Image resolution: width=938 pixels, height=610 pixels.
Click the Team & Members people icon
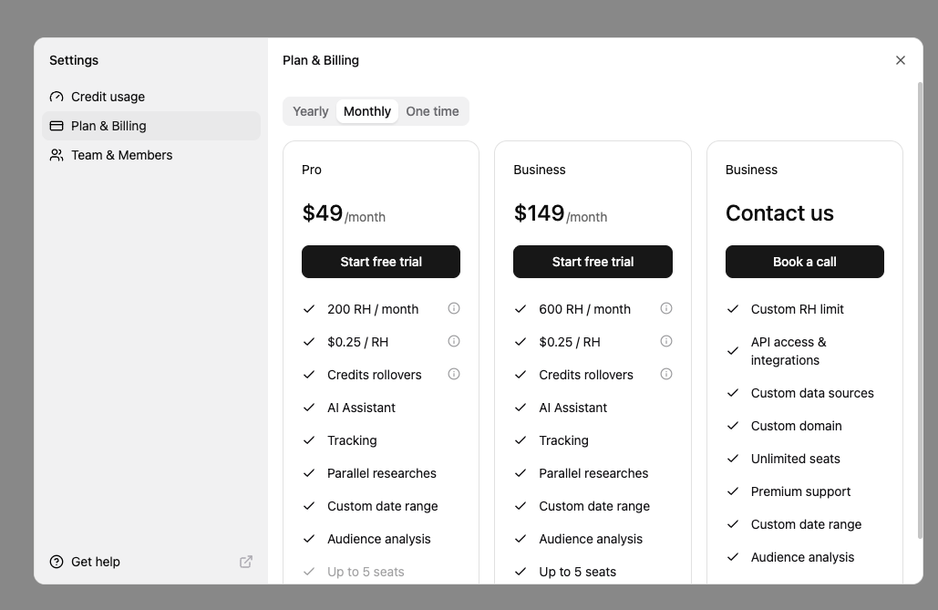(x=57, y=155)
